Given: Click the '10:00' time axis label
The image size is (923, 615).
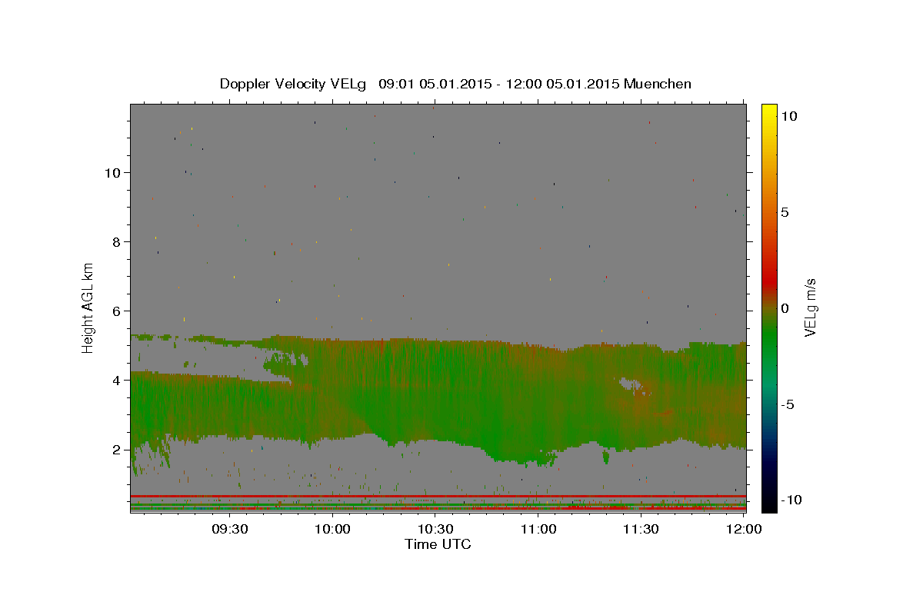Looking at the screenshot, I should click(332, 529).
